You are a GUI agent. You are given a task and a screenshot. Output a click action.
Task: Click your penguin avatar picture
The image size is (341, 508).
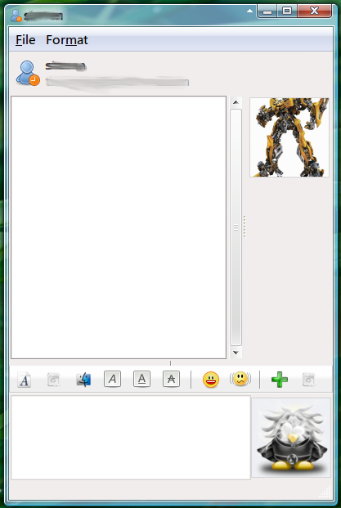click(x=291, y=438)
